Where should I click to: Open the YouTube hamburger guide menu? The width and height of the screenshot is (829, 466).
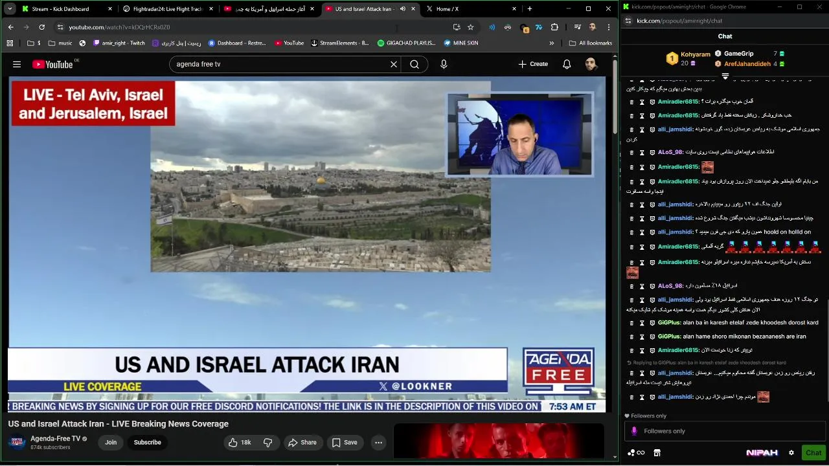pyautogui.click(x=17, y=64)
